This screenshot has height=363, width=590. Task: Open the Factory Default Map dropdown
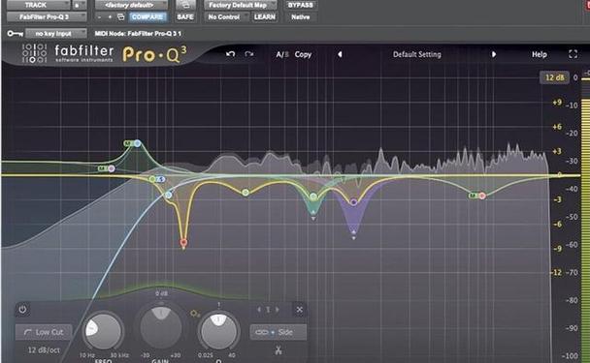[241, 5]
